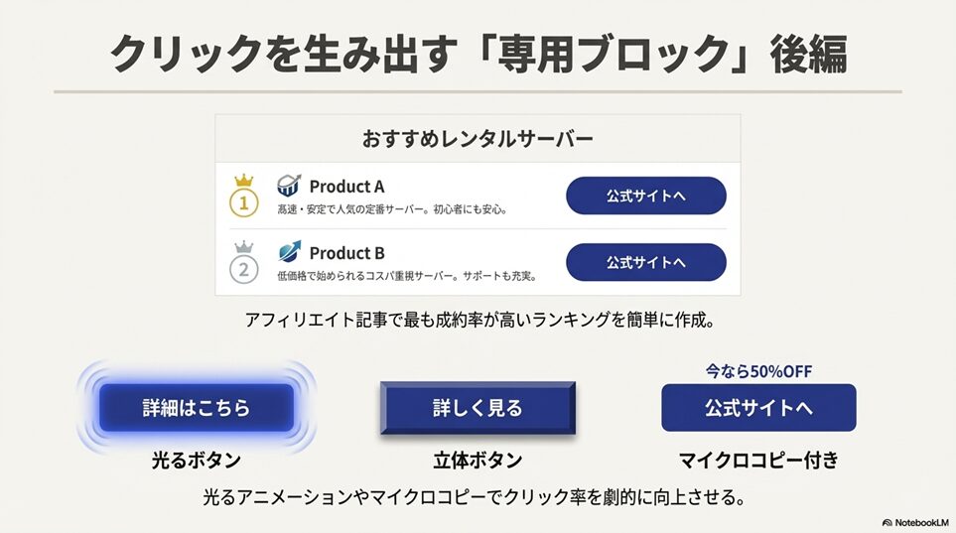
Task: Click the 立体ボタン label
Action: [x=478, y=461]
